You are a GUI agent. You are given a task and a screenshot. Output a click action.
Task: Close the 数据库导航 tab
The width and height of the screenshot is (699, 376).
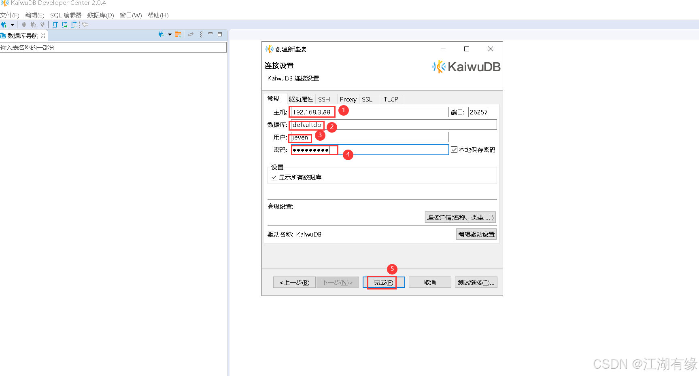click(x=43, y=36)
